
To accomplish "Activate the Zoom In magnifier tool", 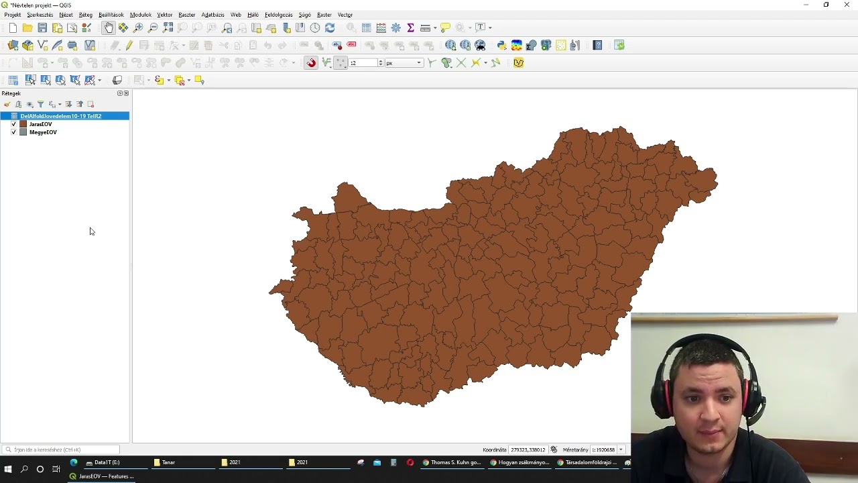I will [138, 28].
